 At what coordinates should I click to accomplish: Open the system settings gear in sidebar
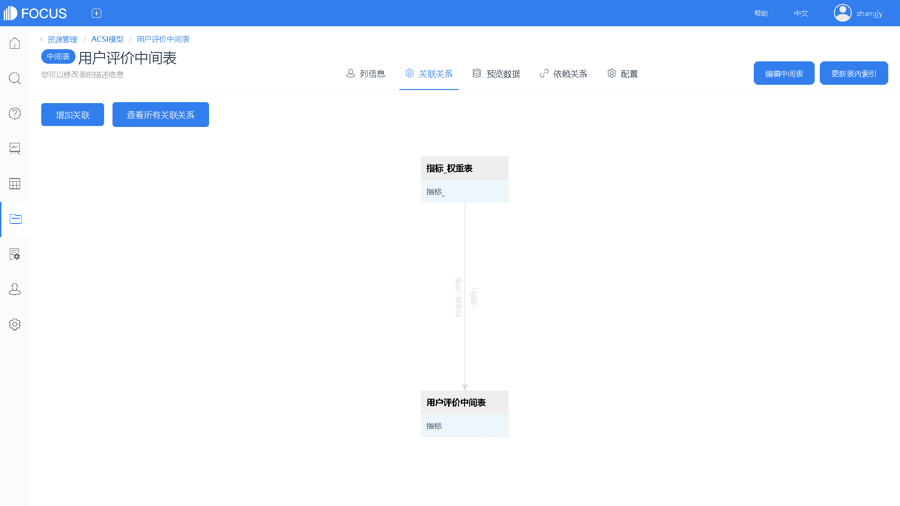pyautogui.click(x=15, y=324)
